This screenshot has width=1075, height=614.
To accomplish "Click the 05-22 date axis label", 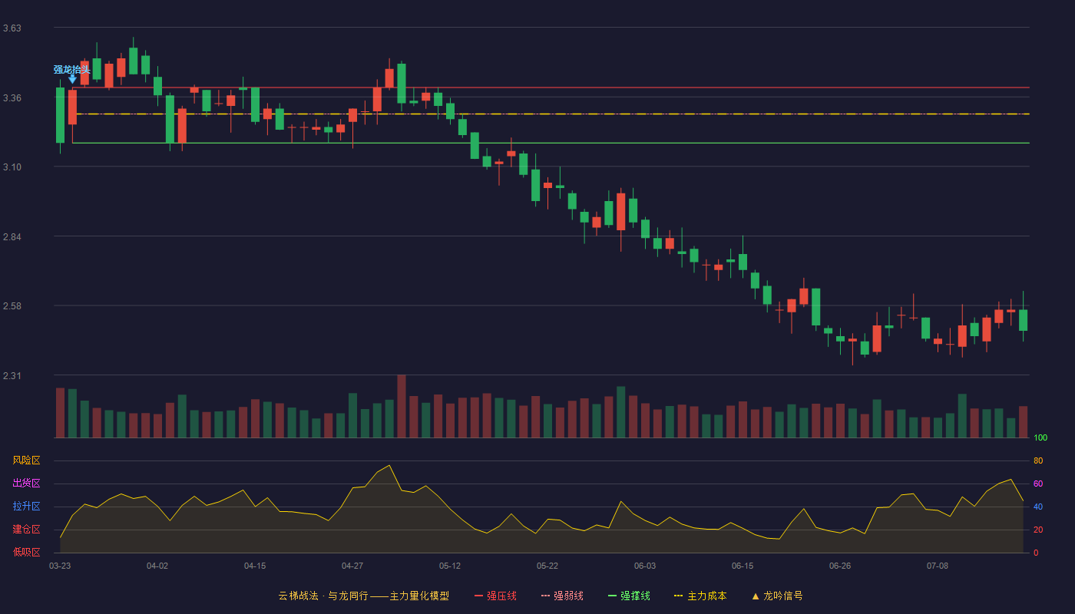I will click(x=547, y=566).
